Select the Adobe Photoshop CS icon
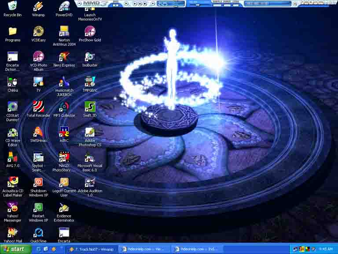This screenshot has width=338, height=254. [x=90, y=137]
